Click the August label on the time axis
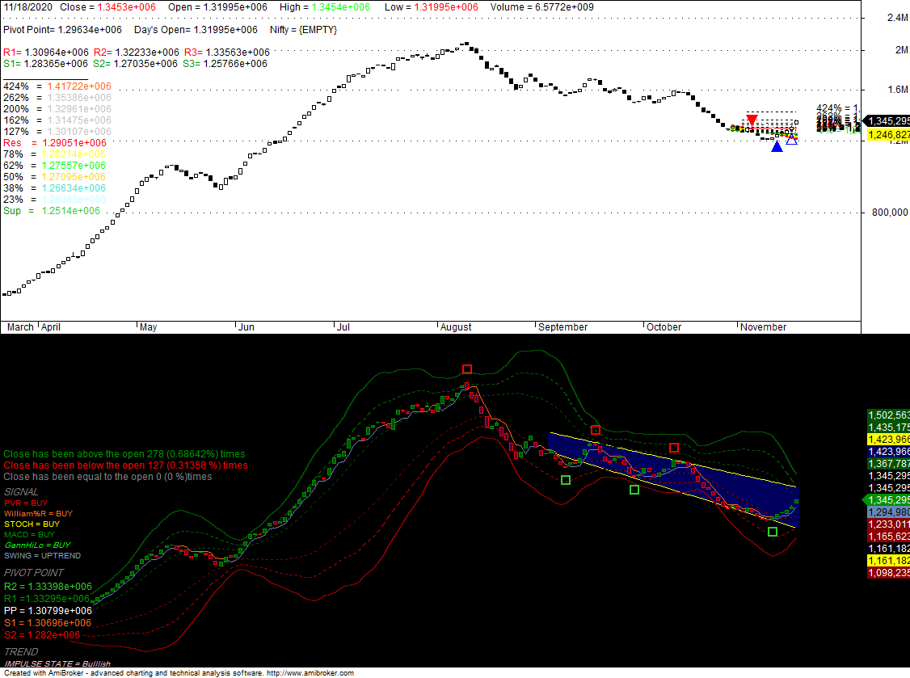Image resolution: width=910 pixels, height=678 pixels. 456,326
